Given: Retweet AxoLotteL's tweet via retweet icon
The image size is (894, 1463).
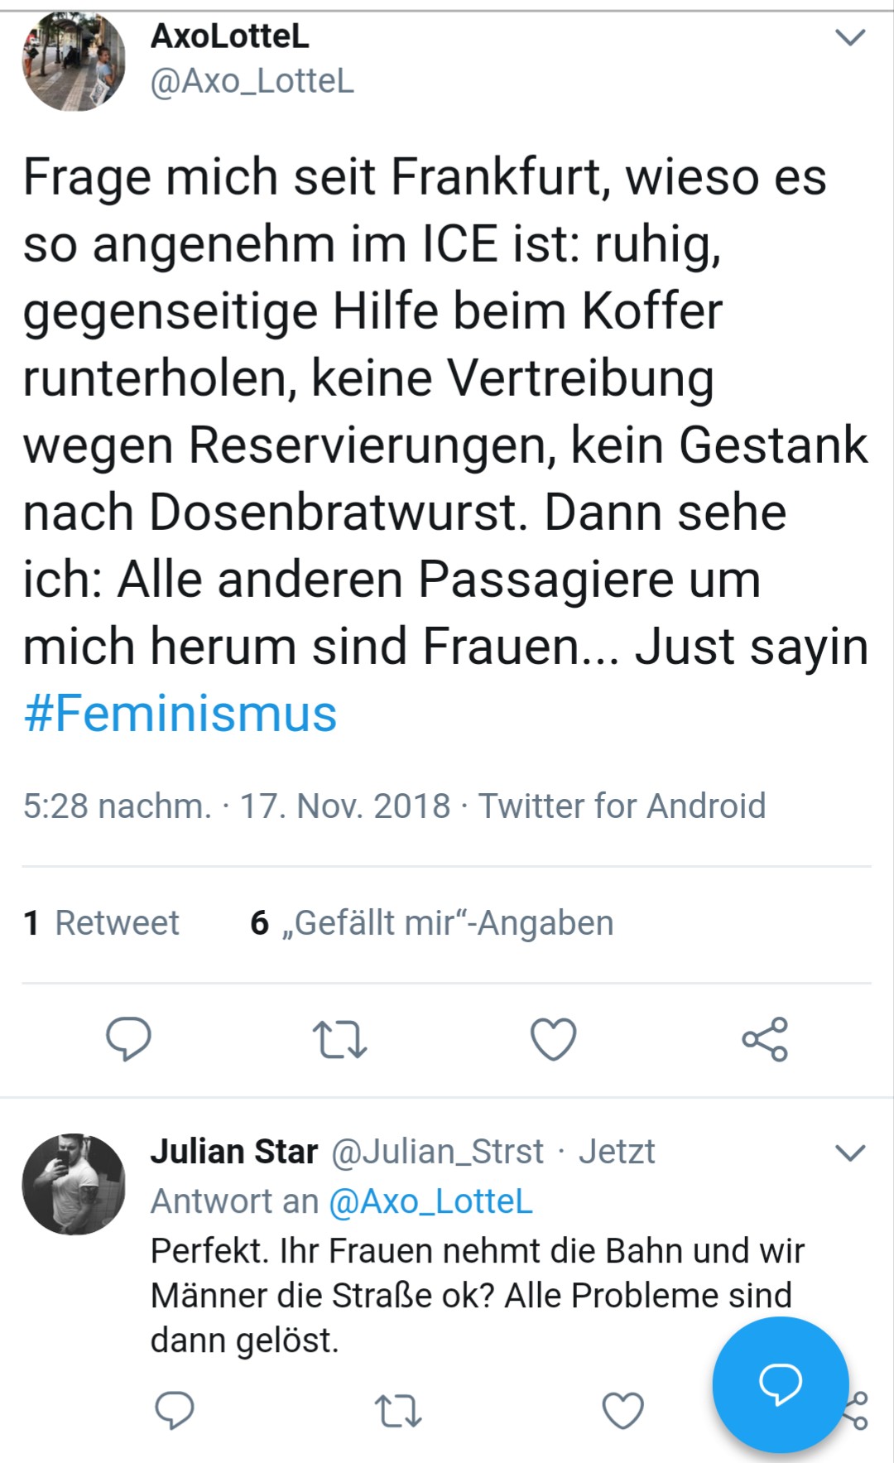Looking at the screenshot, I should pos(339,1040).
